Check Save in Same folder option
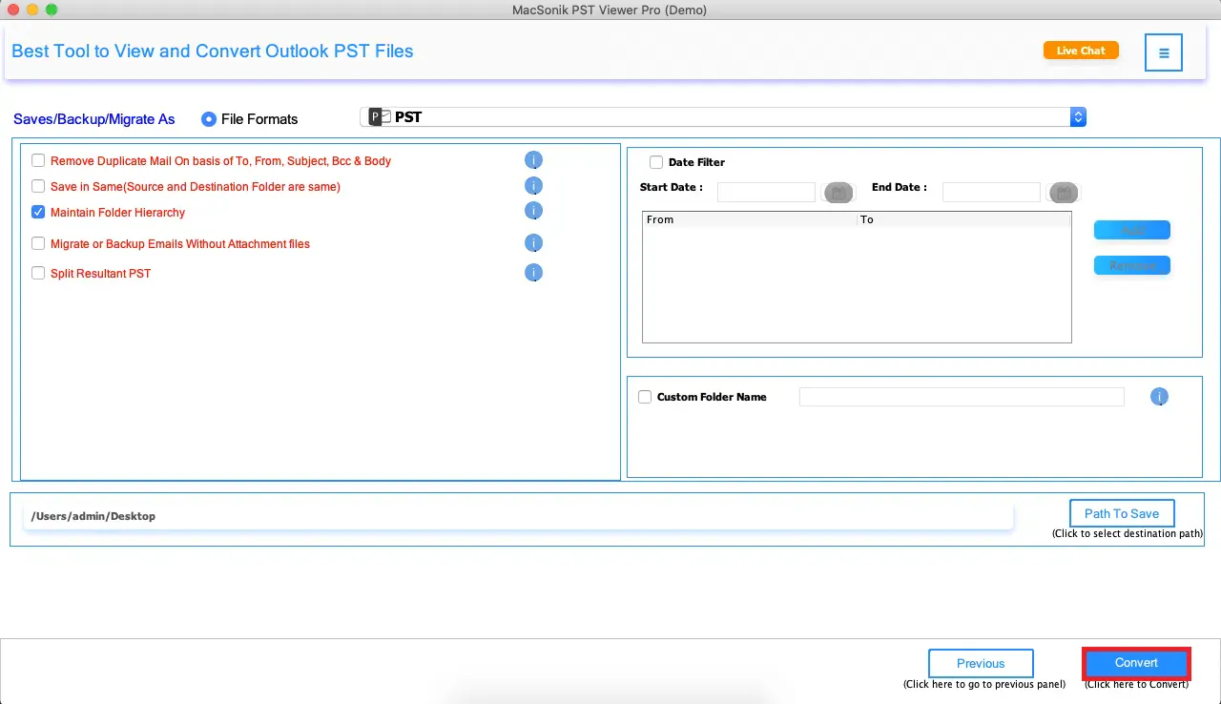The width and height of the screenshot is (1221, 704). point(38,186)
